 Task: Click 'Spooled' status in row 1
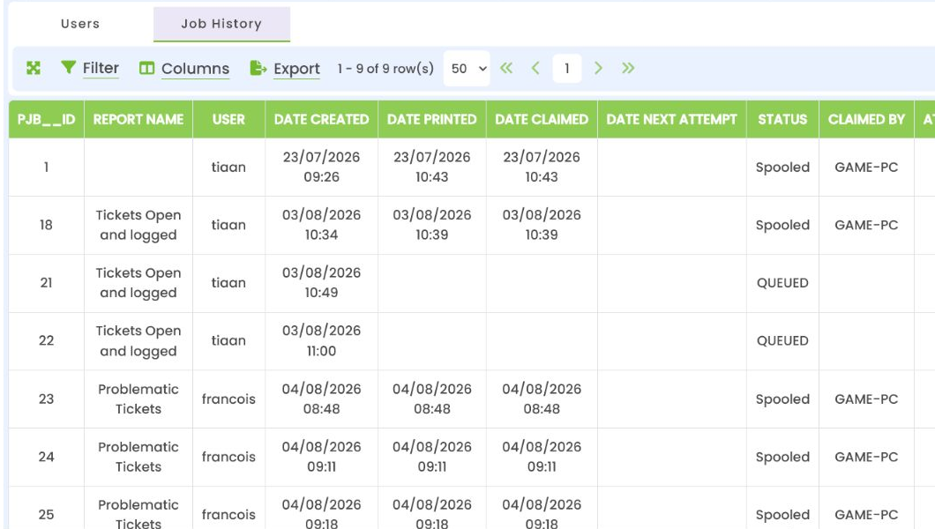pyautogui.click(x=782, y=168)
